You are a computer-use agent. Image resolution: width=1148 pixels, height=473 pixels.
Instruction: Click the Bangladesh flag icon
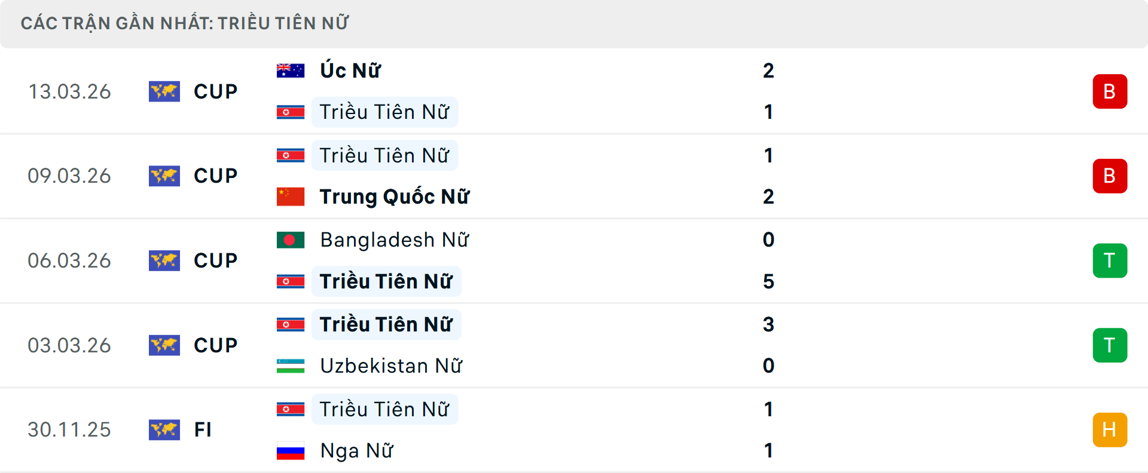[x=291, y=240]
